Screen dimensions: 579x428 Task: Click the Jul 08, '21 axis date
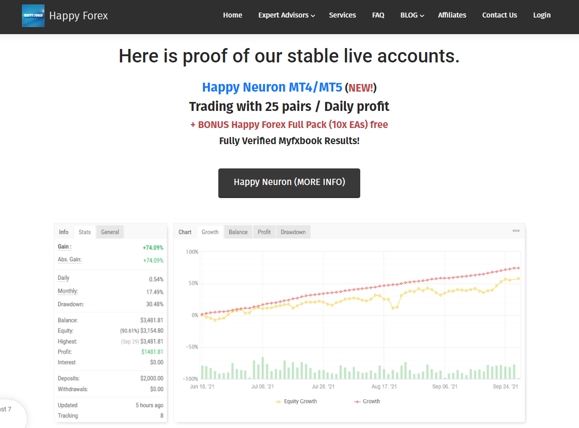262,386
